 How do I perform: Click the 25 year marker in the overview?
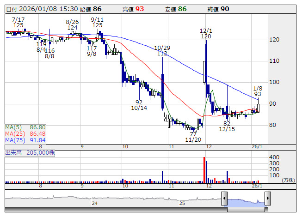182,203
